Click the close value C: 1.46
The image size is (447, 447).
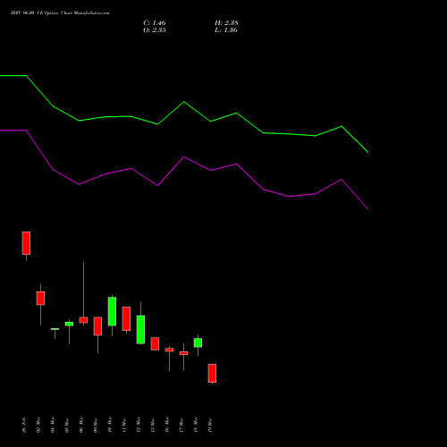tap(155, 23)
